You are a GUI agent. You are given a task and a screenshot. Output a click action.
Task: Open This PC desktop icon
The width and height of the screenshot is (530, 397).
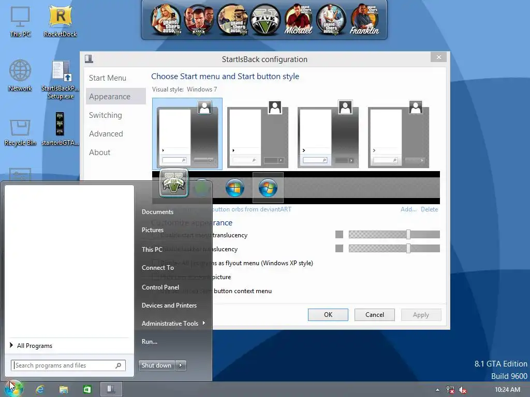(x=20, y=22)
